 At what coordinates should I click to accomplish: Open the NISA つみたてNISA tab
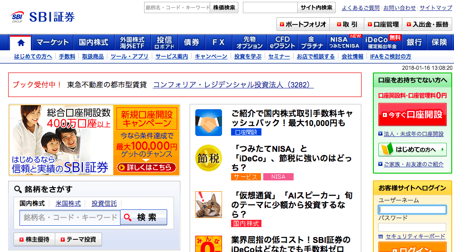pyautogui.click(x=344, y=42)
